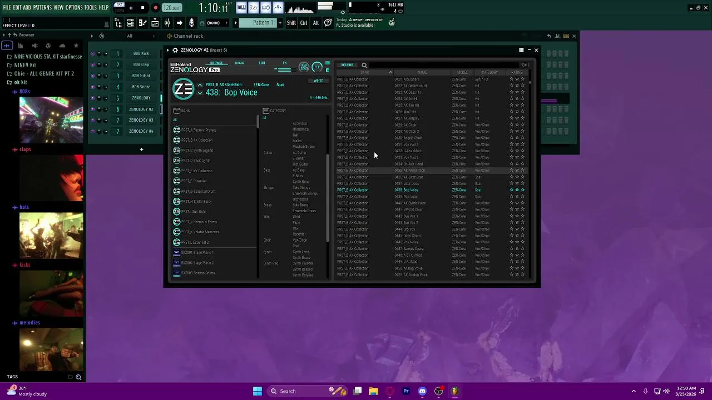Image resolution: width=712 pixels, height=400 pixels.
Task: Click the ZENOLOGY plugin settings gear icon
Action: click(x=175, y=50)
